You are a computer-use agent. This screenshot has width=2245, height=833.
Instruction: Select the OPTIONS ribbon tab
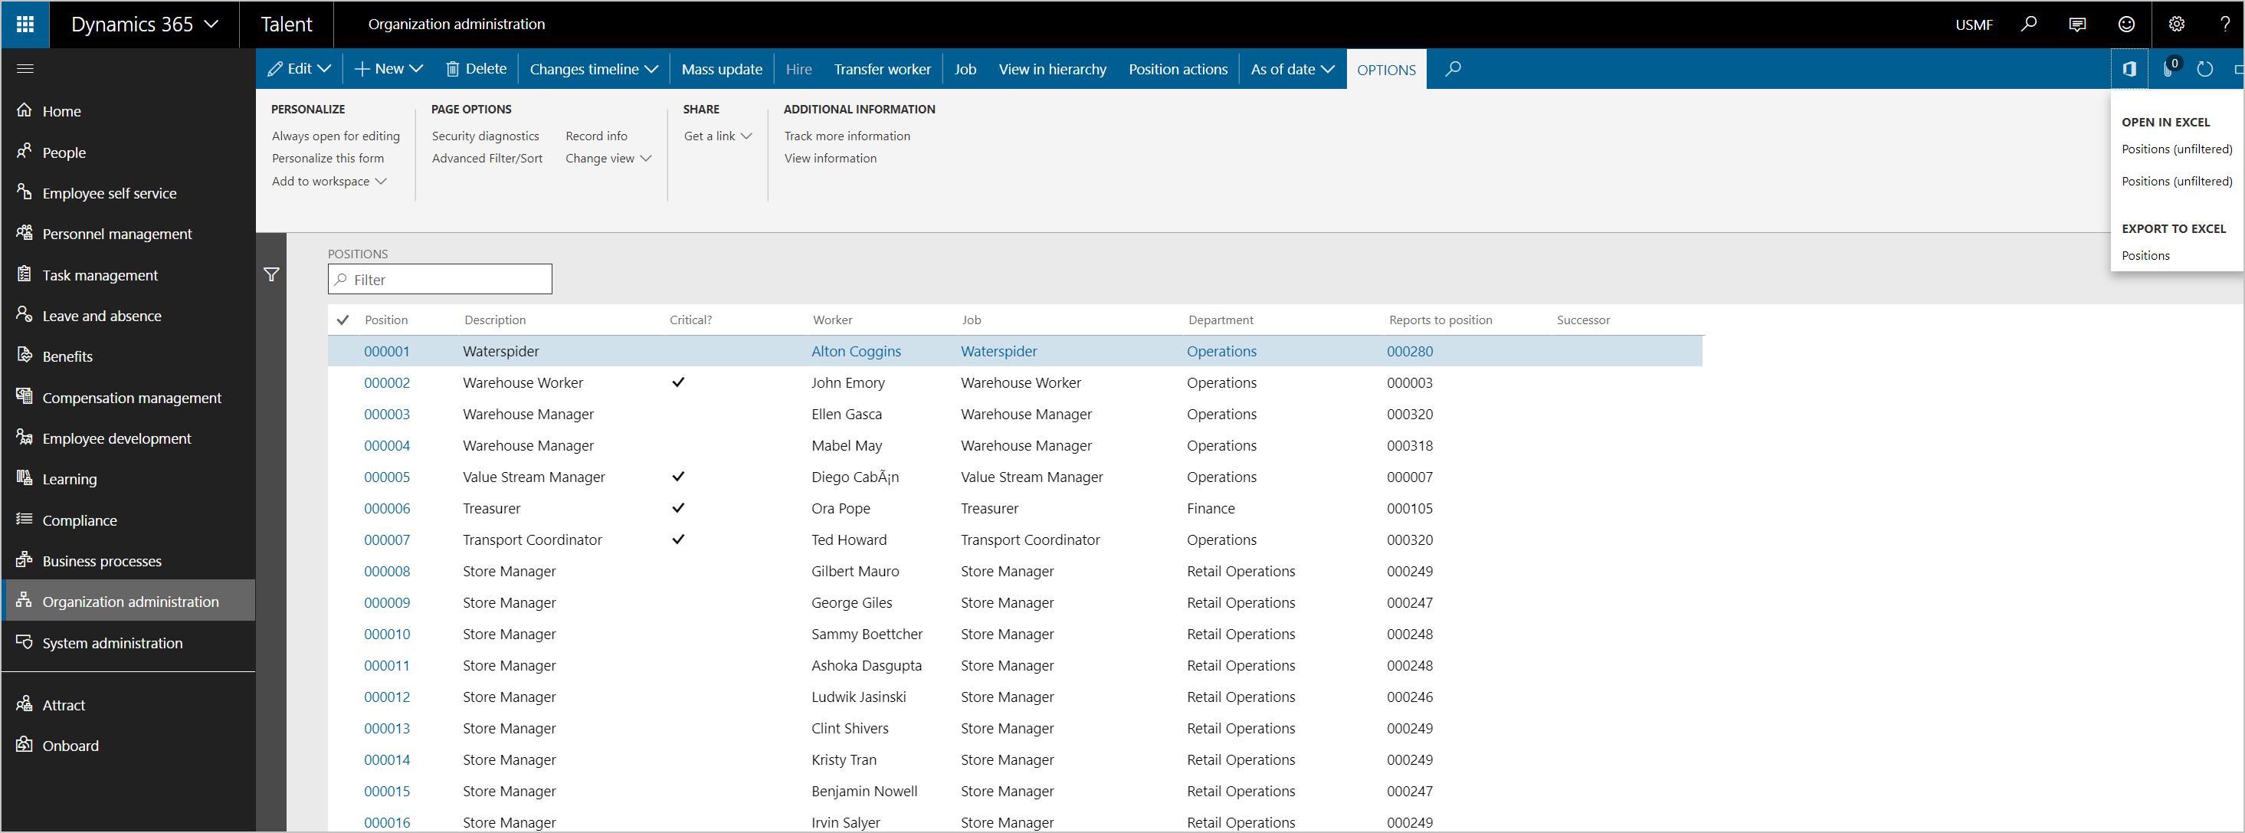tap(1385, 69)
